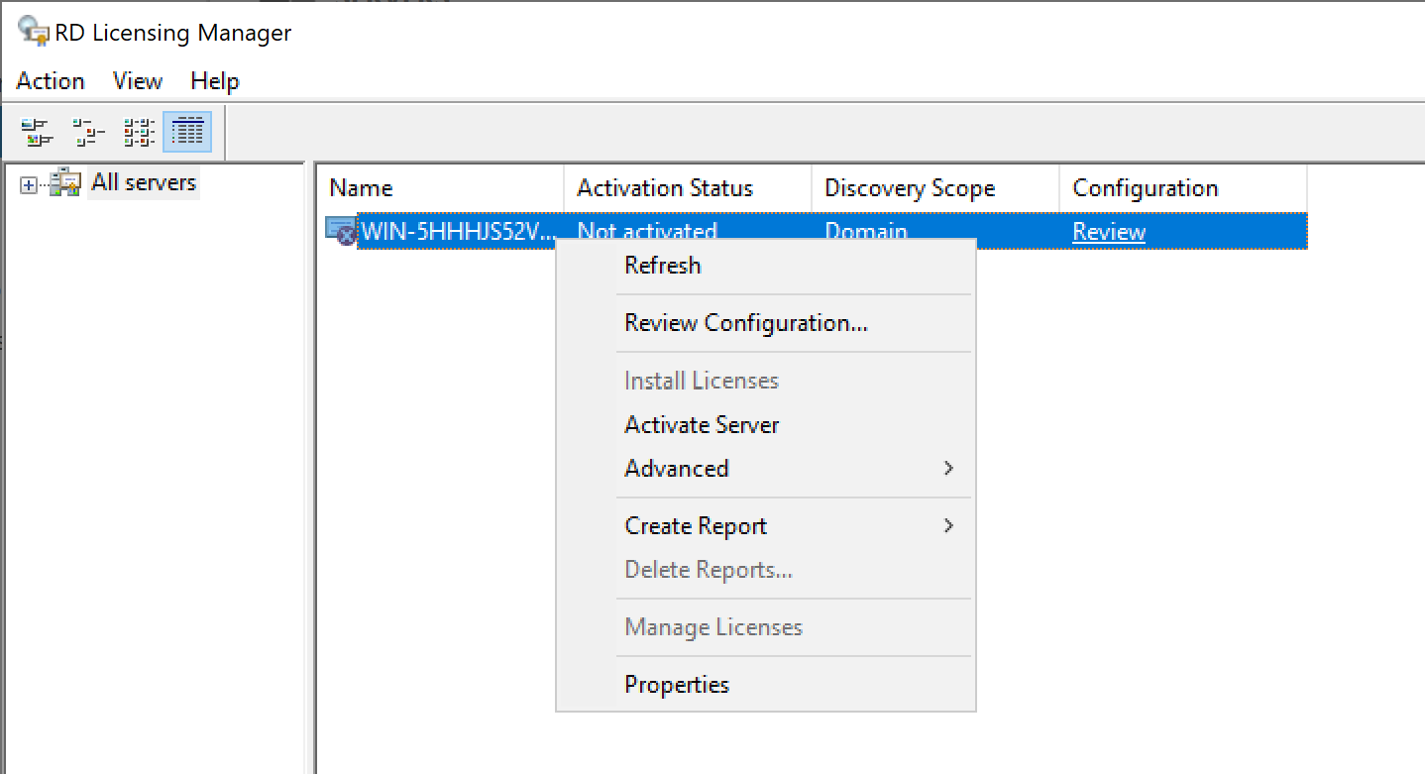Expand the Advanced submenu arrow
The width and height of the screenshot is (1425, 775).
pos(948,468)
